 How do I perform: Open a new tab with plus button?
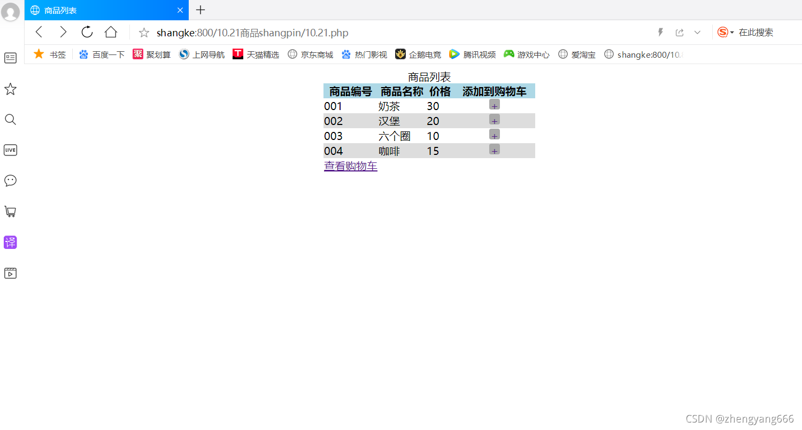coord(200,10)
